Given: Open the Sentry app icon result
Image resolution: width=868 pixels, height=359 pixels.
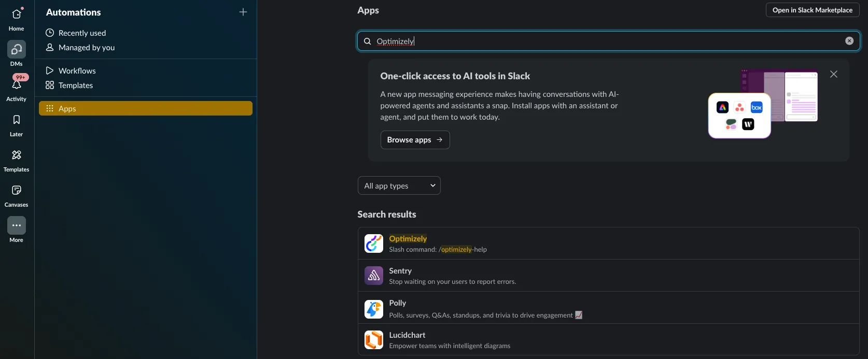Looking at the screenshot, I should point(374,276).
